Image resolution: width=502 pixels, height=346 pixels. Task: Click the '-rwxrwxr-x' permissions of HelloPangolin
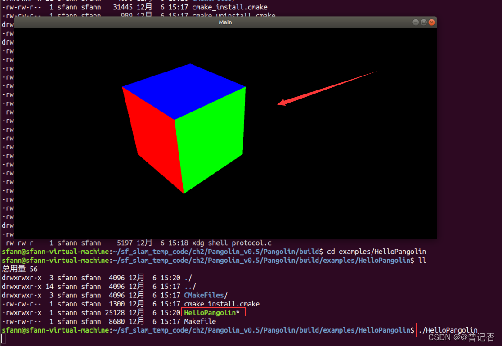click(22, 313)
